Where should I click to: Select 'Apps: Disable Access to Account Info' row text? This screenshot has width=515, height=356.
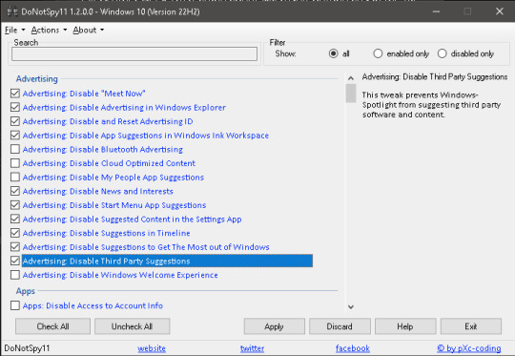click(93, 306)
